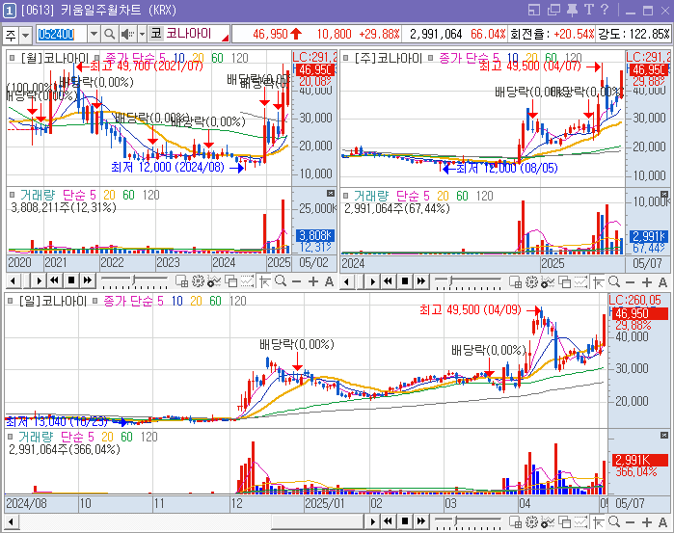Screen dimensions: 674x533
Task: Zoom out monthly chart with minus icon
Action: click(x=297, y=281)
